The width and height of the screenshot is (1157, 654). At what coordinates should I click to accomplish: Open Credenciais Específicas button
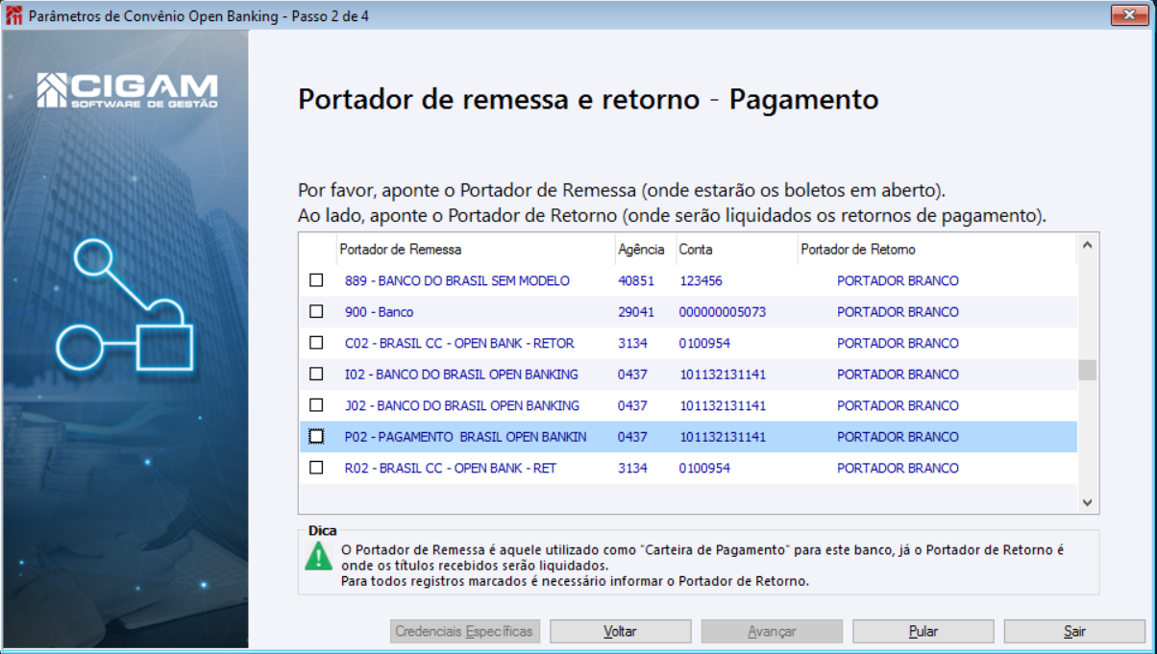[x=466, y=631]
